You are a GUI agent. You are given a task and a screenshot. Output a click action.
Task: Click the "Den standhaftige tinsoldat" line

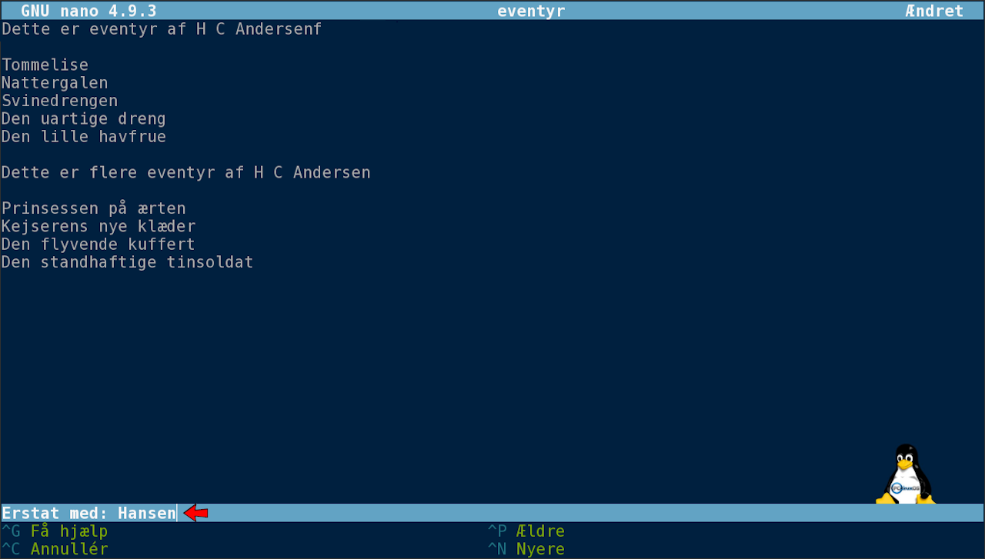pyautogui.click(x=128, y=262)
